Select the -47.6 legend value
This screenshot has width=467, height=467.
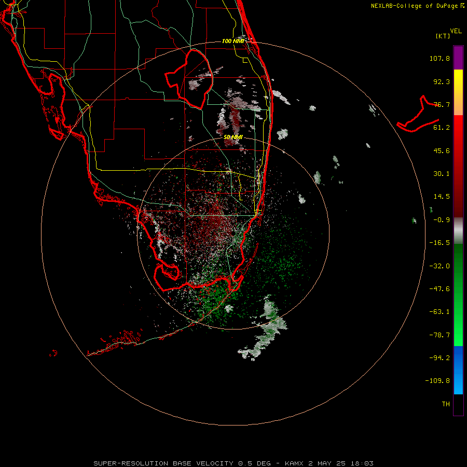(x=439, y=289)
